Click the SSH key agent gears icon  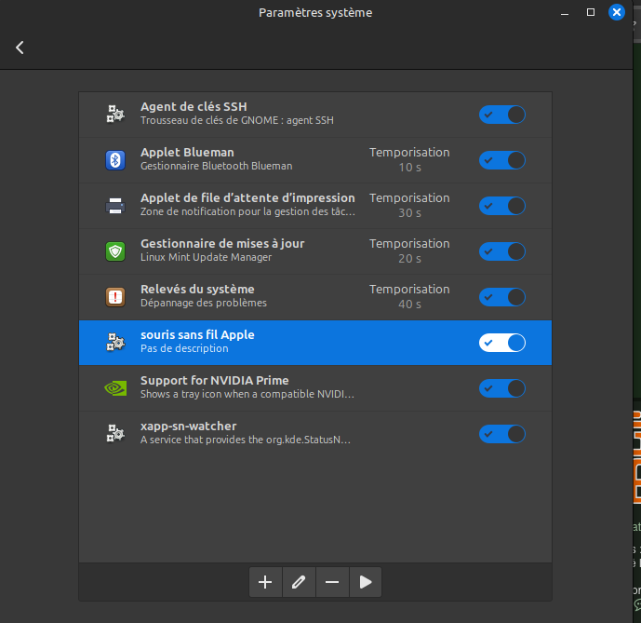click(114, 115)
